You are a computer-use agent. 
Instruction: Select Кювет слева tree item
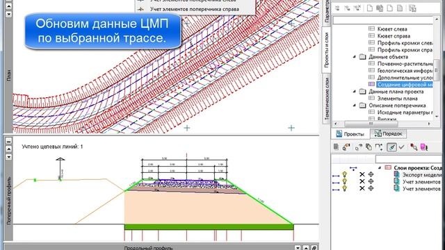pyautogui.click(x=392, y=29)
